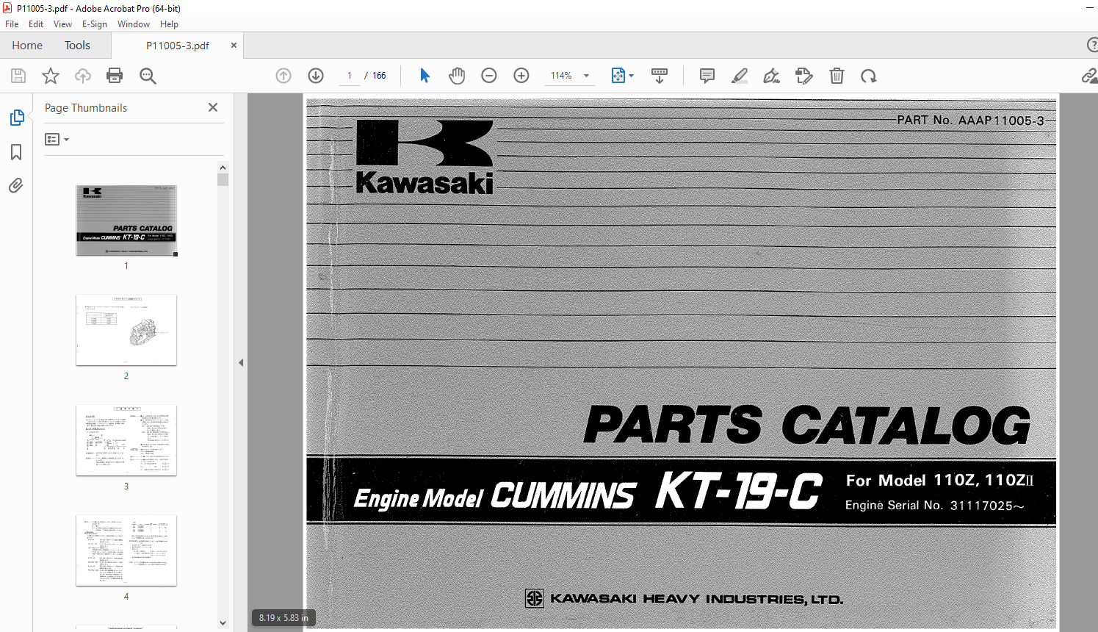Add a comment sticky note
1098x632 pixels.
pos(707,76)
